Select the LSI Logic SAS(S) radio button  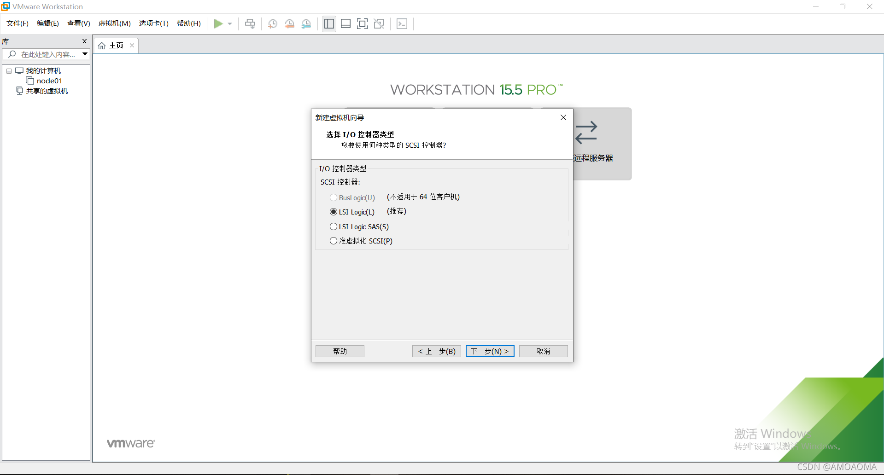point(334,226)
